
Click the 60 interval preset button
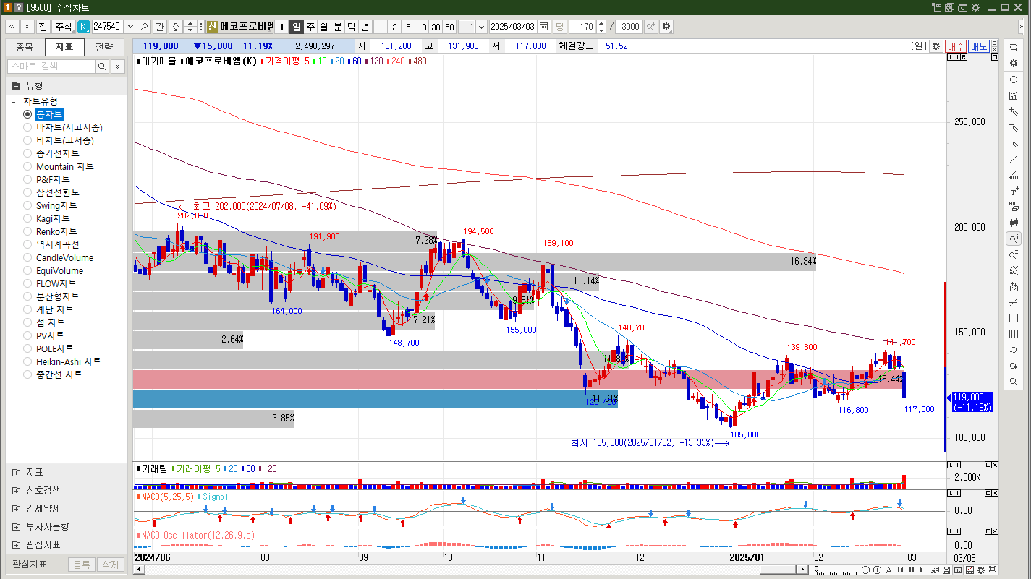coord(449,26)
